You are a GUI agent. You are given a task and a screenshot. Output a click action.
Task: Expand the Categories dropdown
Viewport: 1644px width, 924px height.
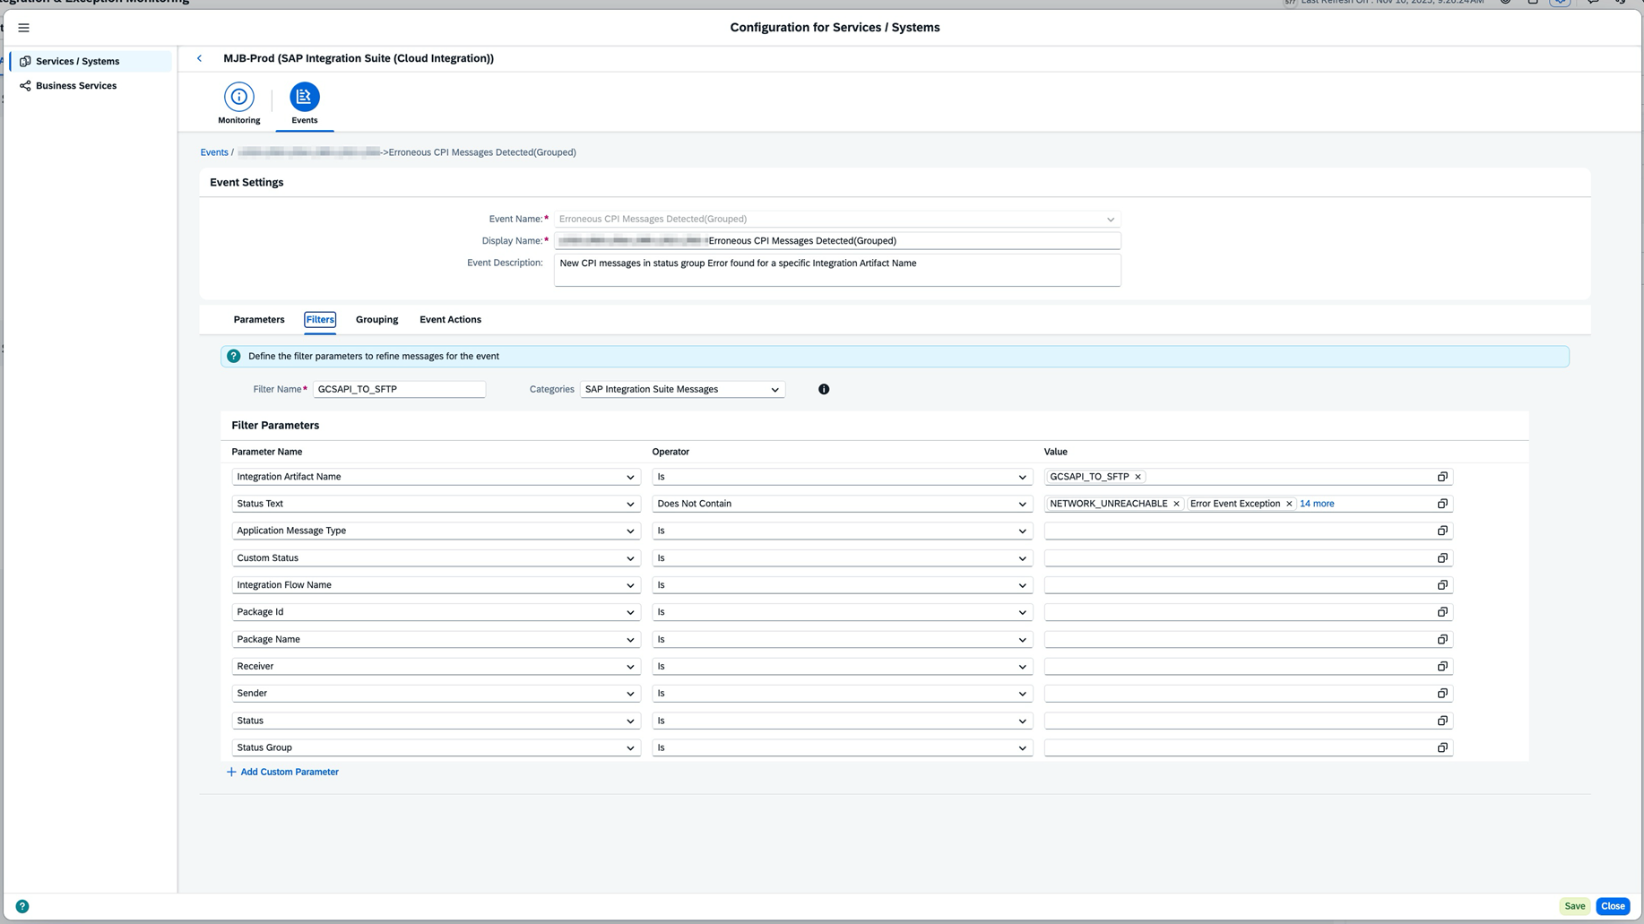click(774, 390)
